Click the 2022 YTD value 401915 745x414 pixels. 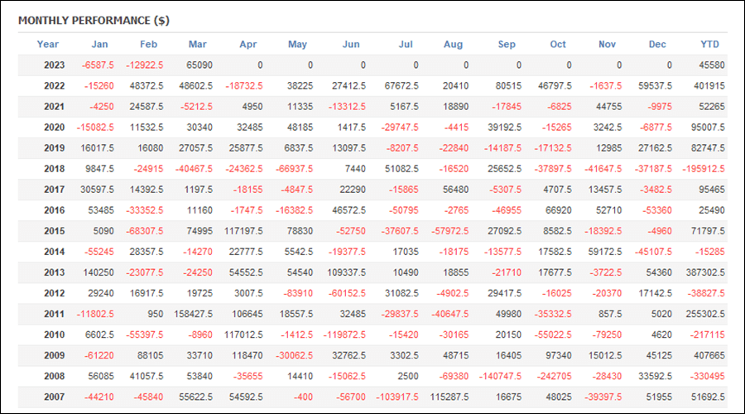[709, 86]
